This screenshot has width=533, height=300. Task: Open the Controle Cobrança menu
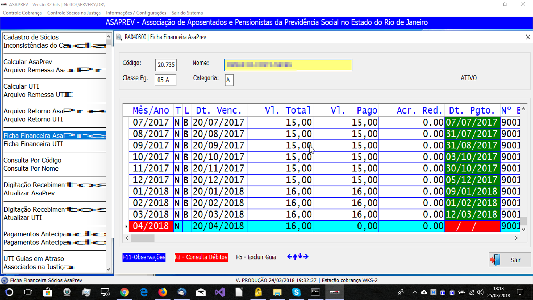[22, 13]
